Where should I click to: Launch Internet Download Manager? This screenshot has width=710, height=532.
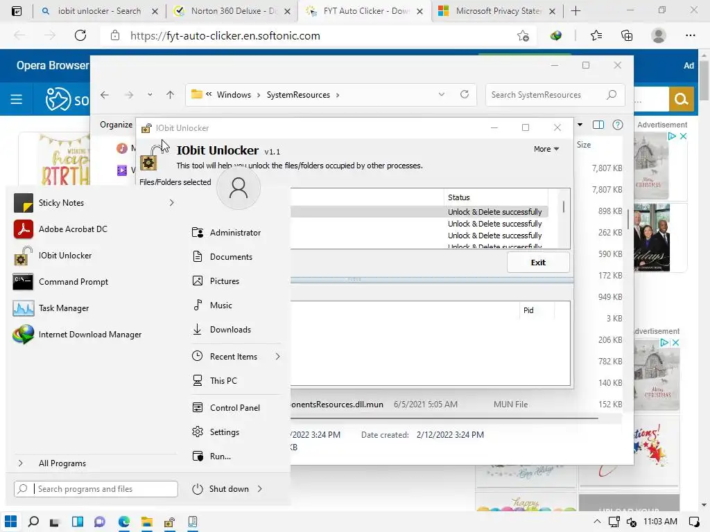point(89,335)
